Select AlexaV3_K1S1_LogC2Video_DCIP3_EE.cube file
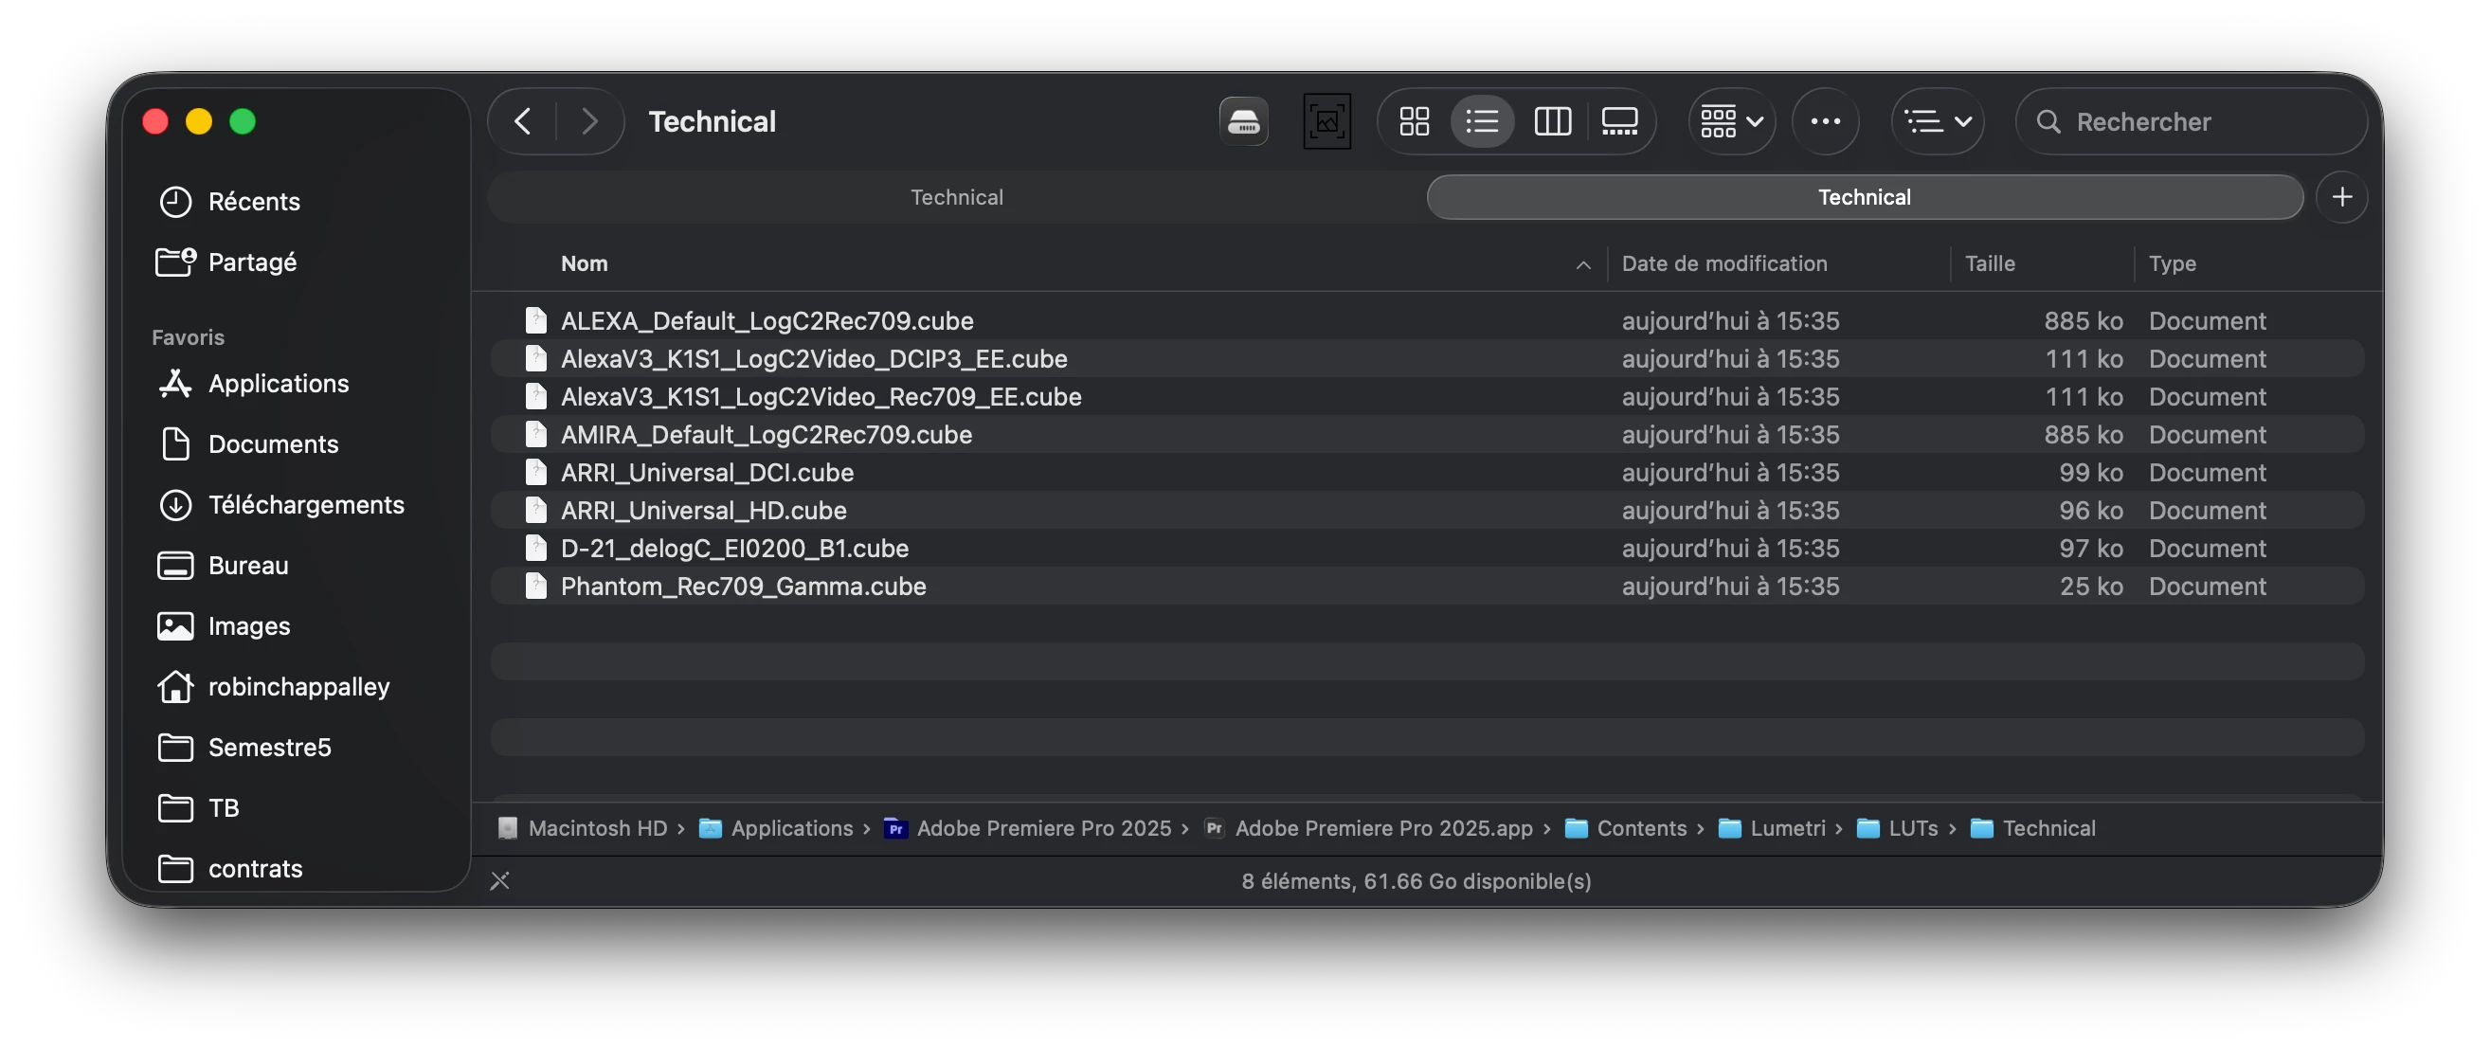Screen dimensions: 2490x1048 (x=1427, y=359)
